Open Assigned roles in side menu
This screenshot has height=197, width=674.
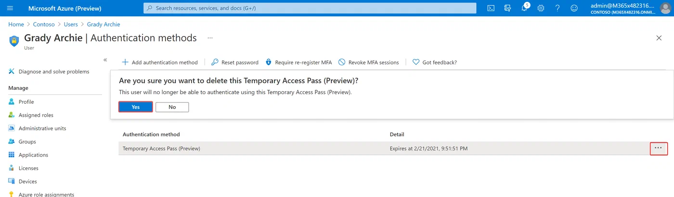tap(31, 115)
